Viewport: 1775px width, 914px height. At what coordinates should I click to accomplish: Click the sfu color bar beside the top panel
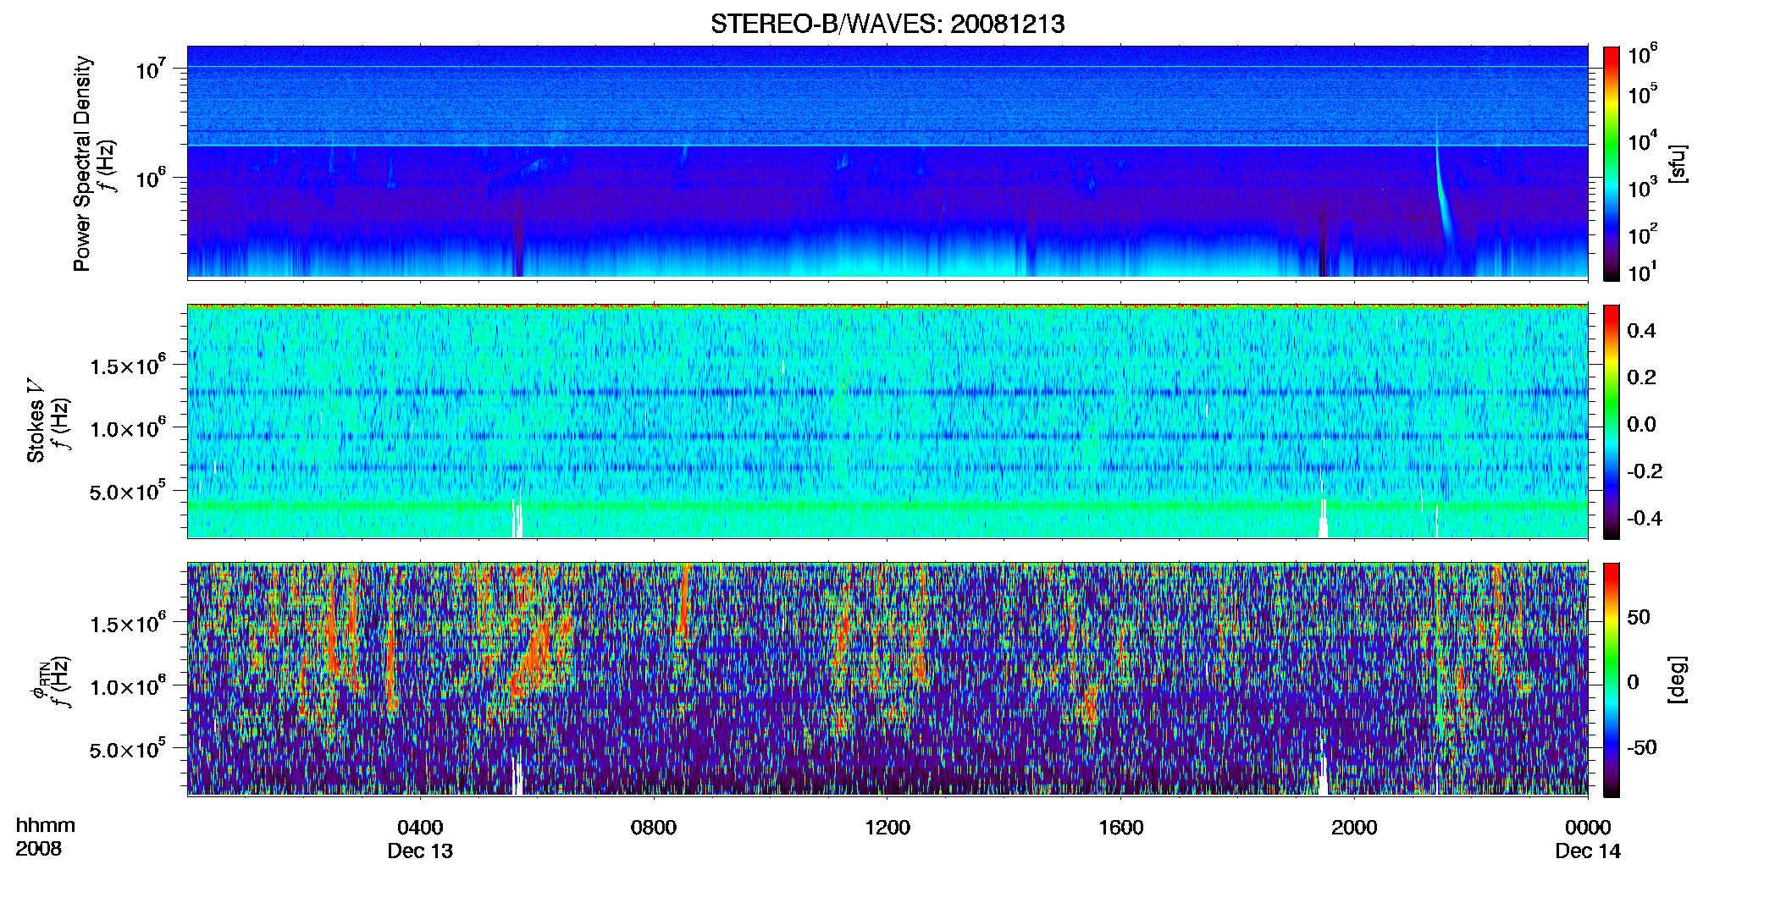(1612, 163)
